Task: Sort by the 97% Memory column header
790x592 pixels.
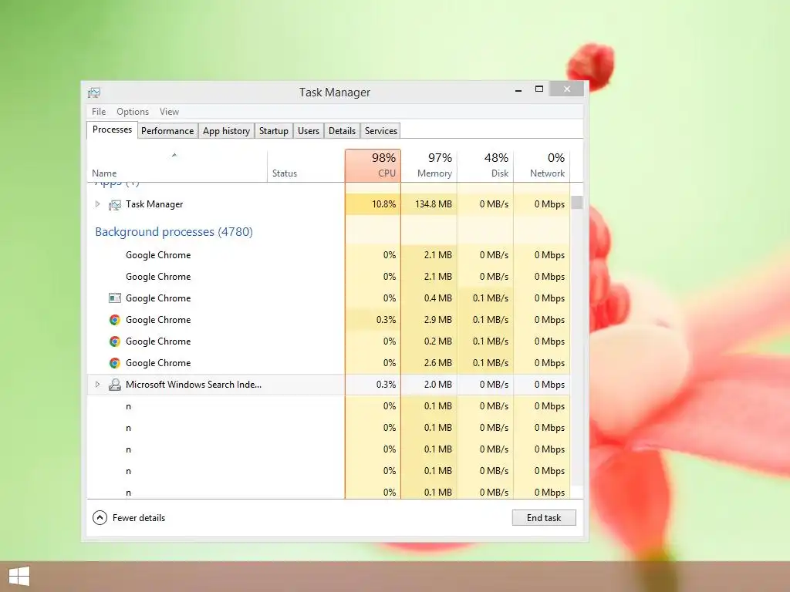Action: coord(429,166)
